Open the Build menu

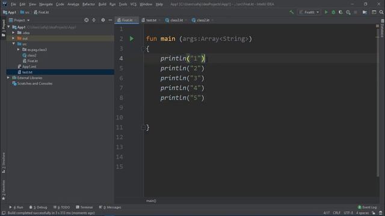coord(102,4)
